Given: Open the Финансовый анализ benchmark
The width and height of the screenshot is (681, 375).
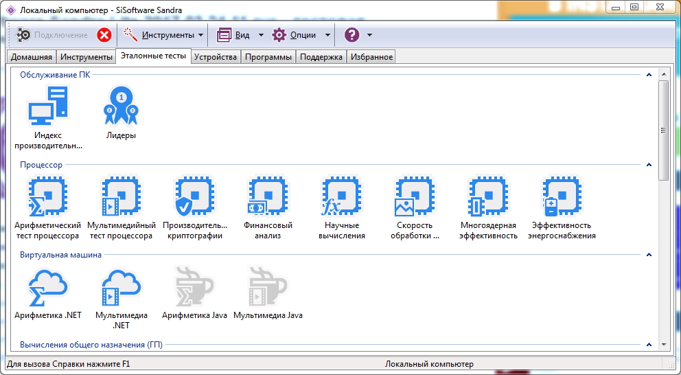Looking at the screenshot, I should tap(268, 196).
